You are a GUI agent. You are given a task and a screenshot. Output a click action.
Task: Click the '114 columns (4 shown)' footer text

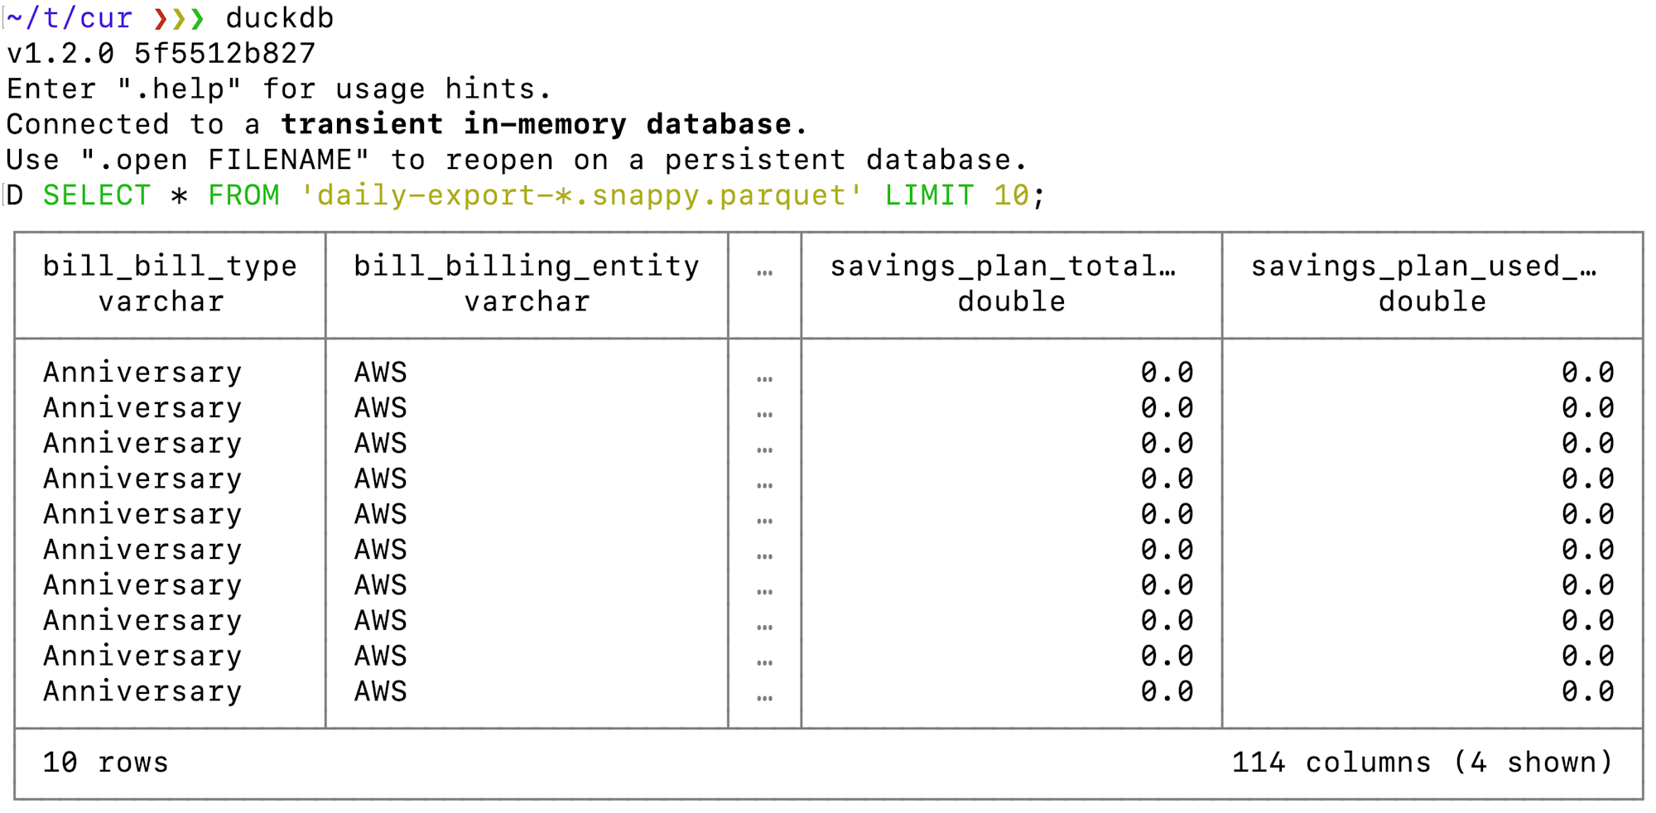(1423, 762)
